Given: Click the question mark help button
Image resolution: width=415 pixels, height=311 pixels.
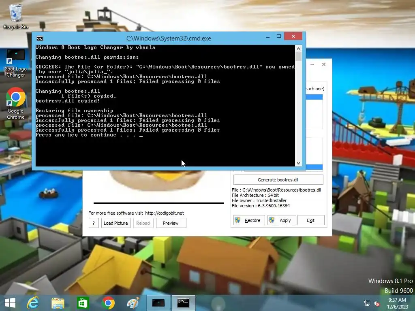Looking at the screenshot, I should pos(94,223).
